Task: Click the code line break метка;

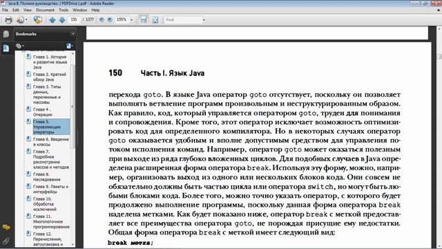Action: click(131, 243)
